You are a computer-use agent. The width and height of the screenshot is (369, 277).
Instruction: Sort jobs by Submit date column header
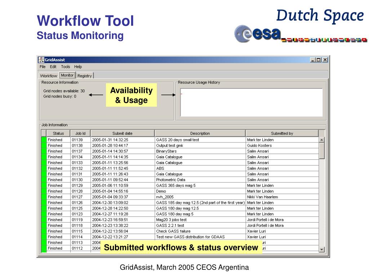123,133
